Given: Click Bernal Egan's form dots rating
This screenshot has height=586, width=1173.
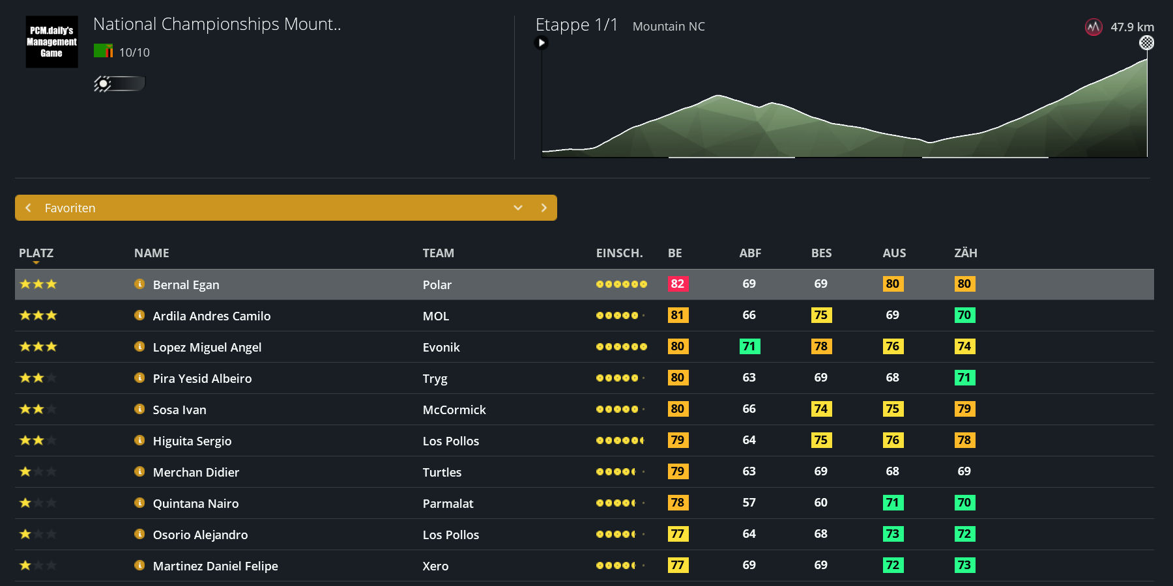Looking at the screenshot, I should click(621, 284).
